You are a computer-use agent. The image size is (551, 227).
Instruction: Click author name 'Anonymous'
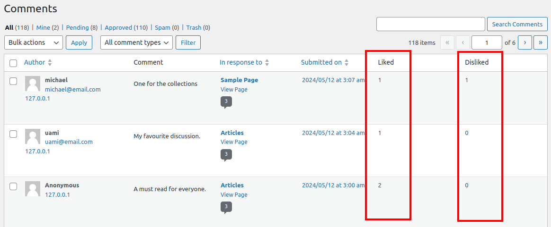[62, 185]
